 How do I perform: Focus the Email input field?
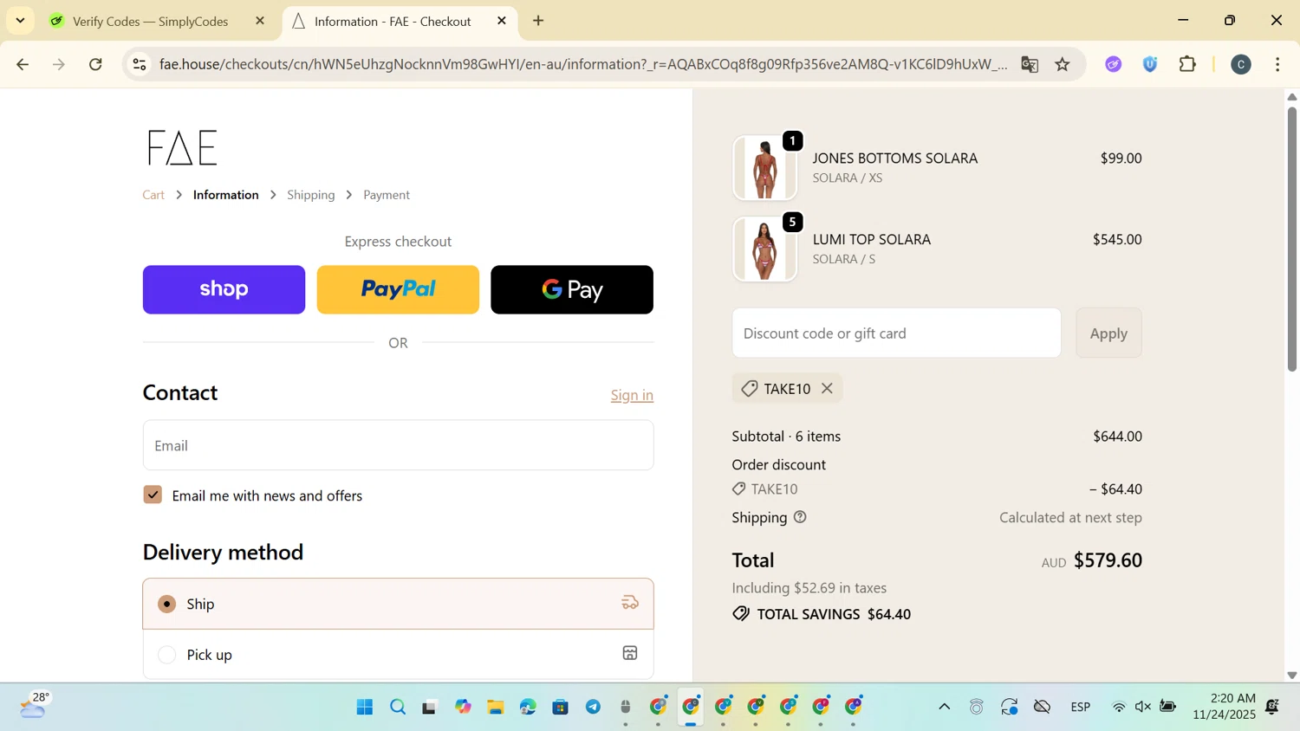pyautogui.click(x=398, y=445)
